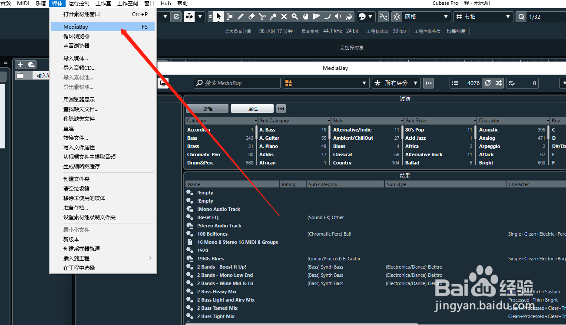Select the 1960s Blues result
The height and width of the screenshot is (325, 566).
click(211, 259)
